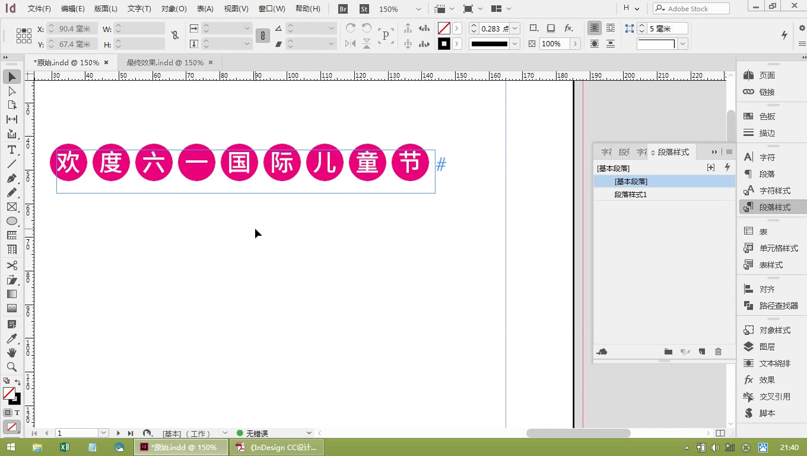Select the Ellipse tool

tap(12, 221)
